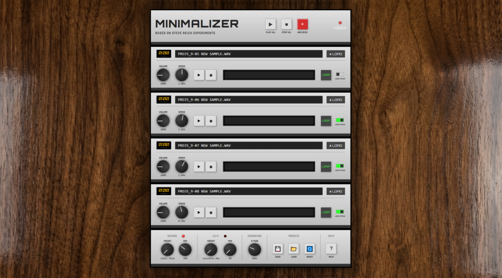This screenshot has width=502, height=278.
Task: Toggle the Lo-Fi effect LED
Action: click(225, 236)
